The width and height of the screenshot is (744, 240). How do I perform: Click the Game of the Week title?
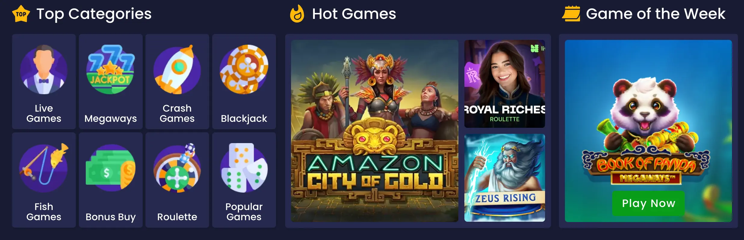tap(656, 14)
